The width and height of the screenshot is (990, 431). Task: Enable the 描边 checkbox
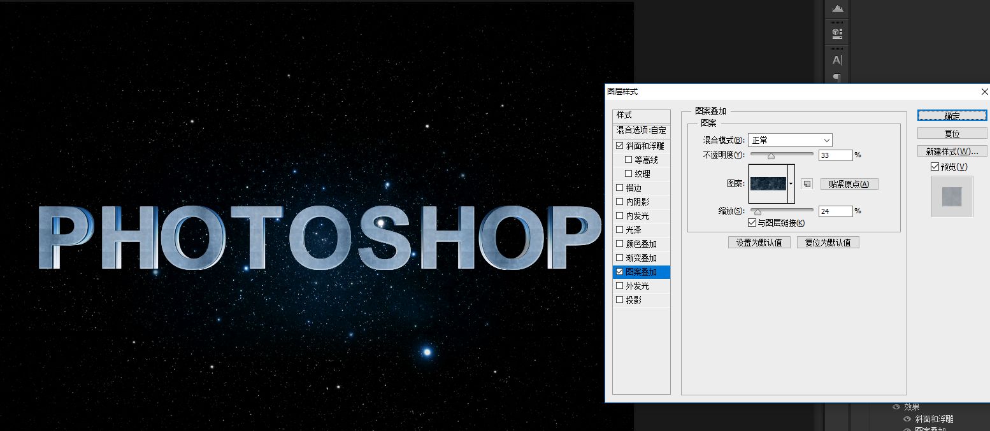(x=619, y=188)
